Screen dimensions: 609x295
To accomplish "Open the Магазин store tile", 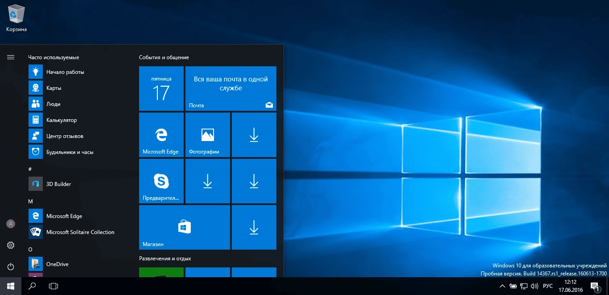I will click(185, 227).
